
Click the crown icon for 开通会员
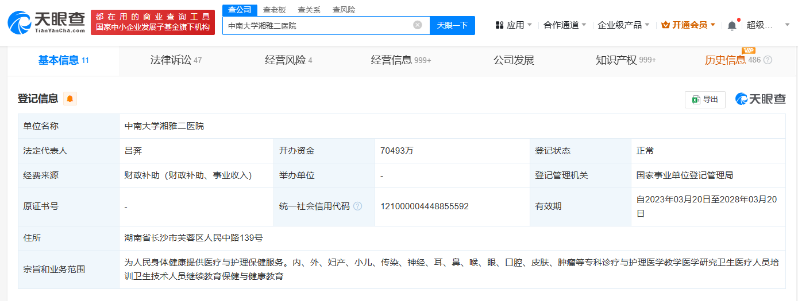pos(665,25)
